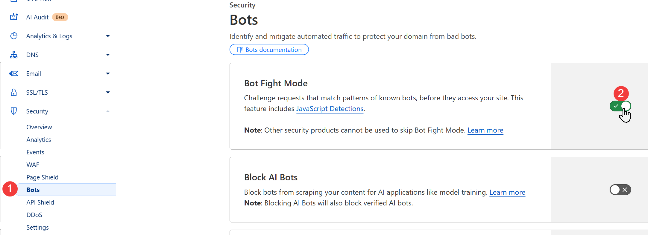Click the Analytics & Logs pie chart icon
Screen dimensions: 648x235
[x=14, y=36]
